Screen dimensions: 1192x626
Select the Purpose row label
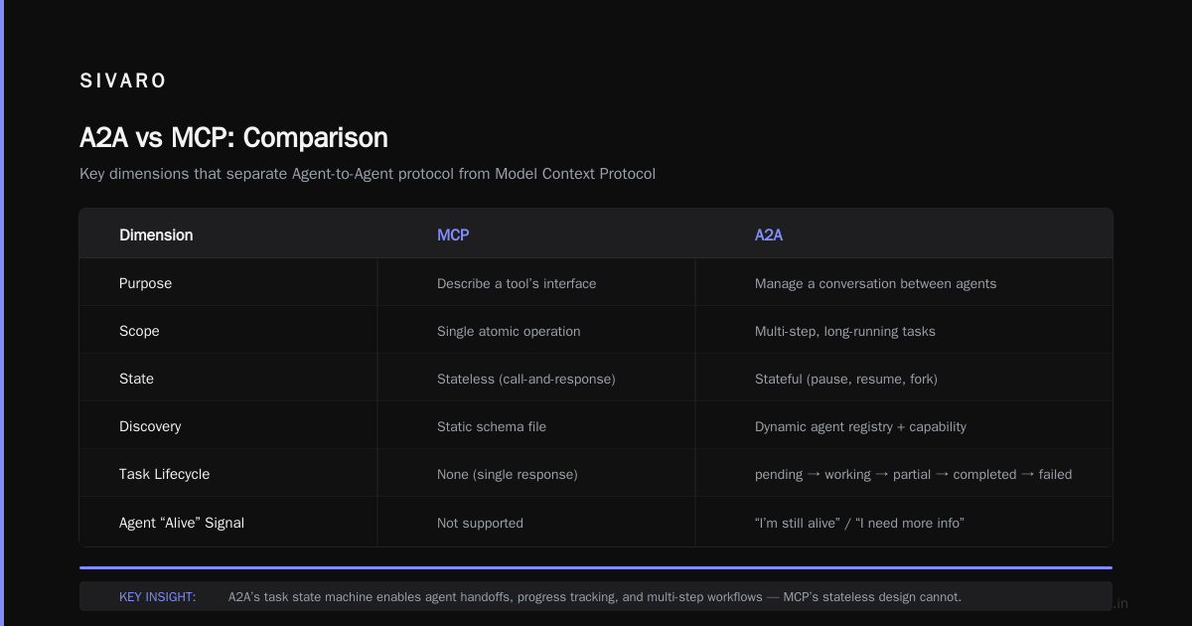[145, 283]
